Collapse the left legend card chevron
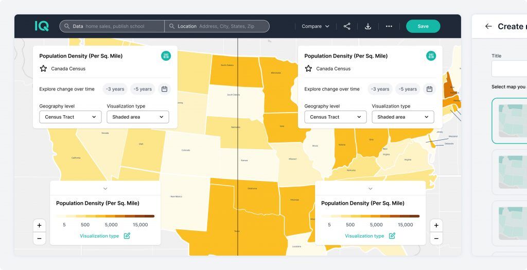Image resolution: width=527 pixels, height=270 pixels. 105,189
